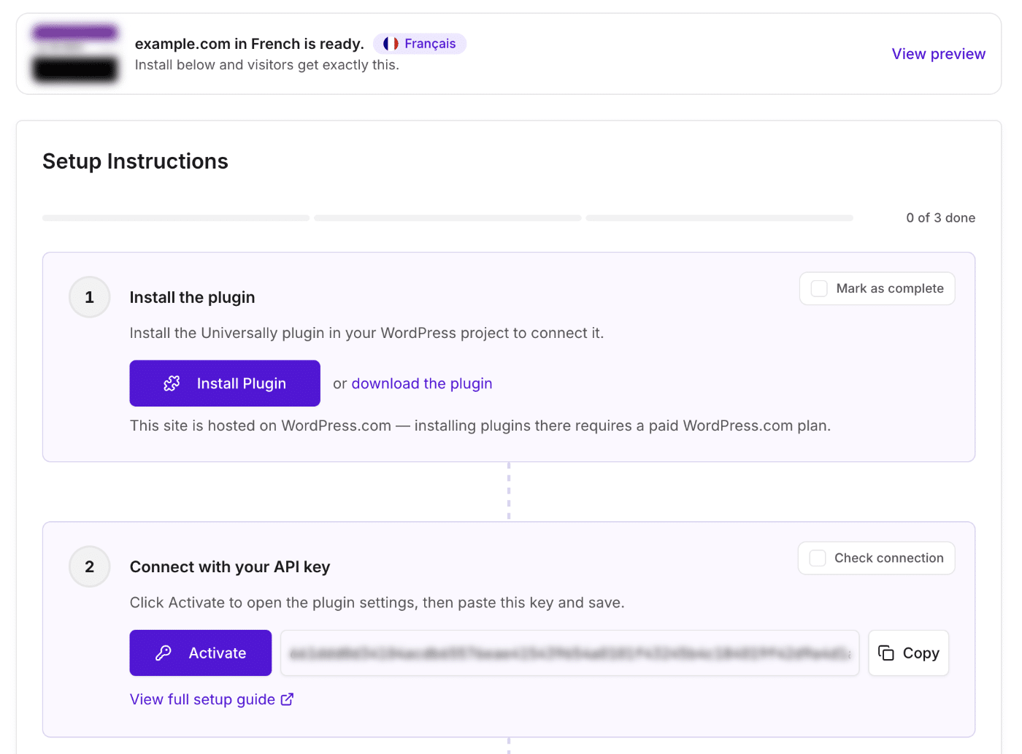Open the View preview link
Screen dimensions: 1022x754
point(938,54)
